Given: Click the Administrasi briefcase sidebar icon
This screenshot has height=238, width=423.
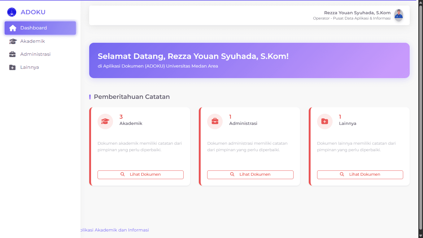Looking at the screenshot, I should click(x=12, y=54).
